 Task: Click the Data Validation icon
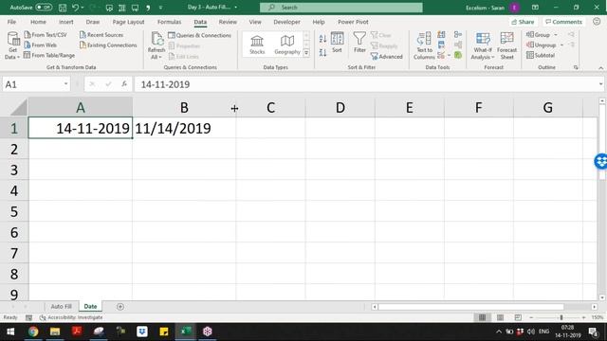[x=441, y=56]
